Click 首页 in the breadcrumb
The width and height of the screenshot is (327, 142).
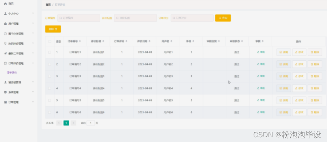pos(48,5)
